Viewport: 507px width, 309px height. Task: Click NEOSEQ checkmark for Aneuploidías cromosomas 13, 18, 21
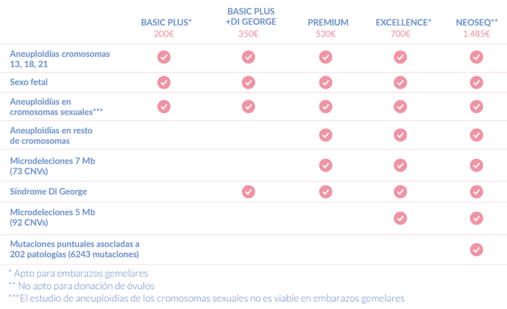pyautogui.click(x=476, y=57)
